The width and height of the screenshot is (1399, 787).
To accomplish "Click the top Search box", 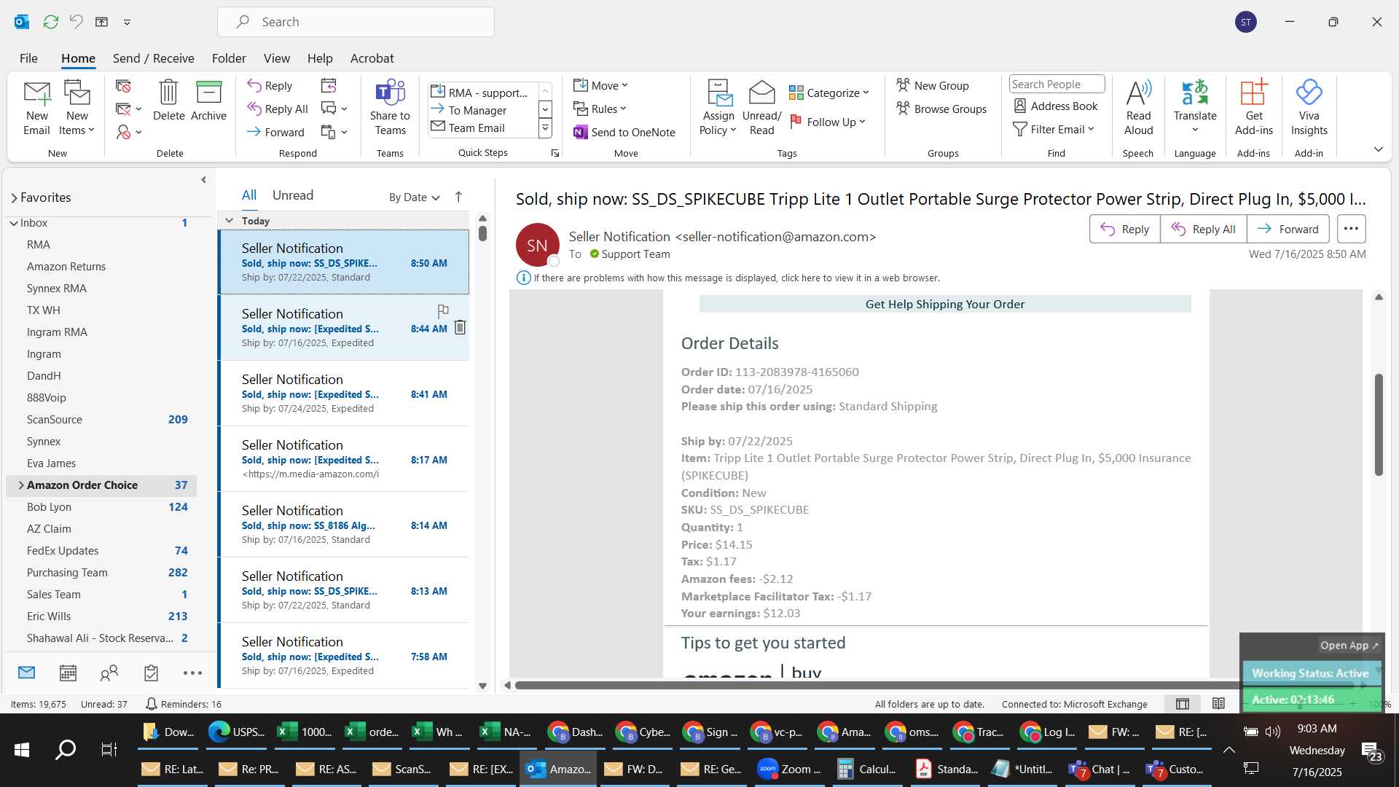I will click(x=356, y=22).
